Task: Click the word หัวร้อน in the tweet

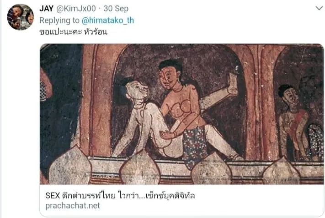Action: (96, 31)
